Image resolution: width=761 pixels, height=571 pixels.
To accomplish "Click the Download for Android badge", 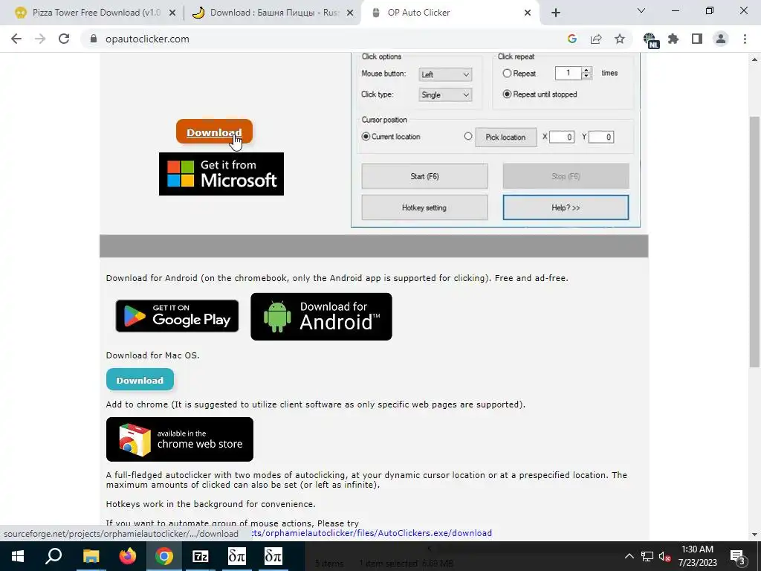I will point(321,317).
